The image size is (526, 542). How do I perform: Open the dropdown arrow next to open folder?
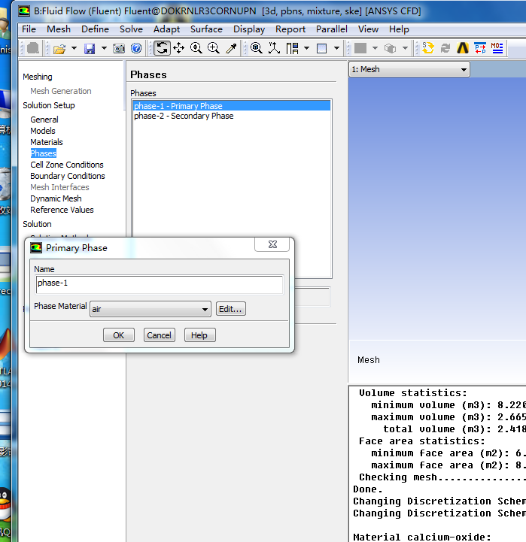tap(74, 48)
